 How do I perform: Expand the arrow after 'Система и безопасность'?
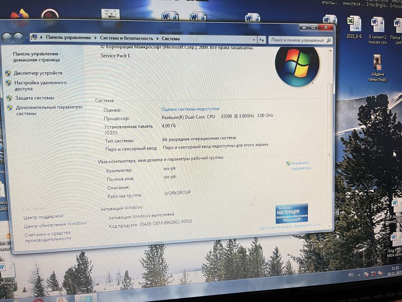pos(157,38)
